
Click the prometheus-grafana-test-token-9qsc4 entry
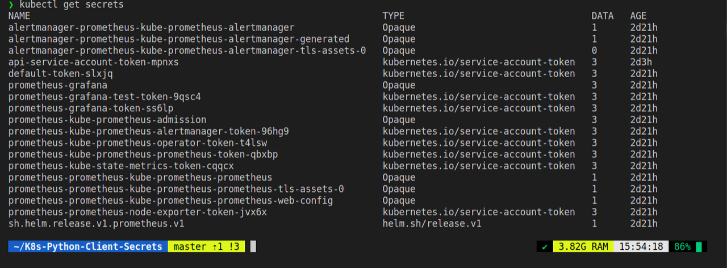pos(104,97)
